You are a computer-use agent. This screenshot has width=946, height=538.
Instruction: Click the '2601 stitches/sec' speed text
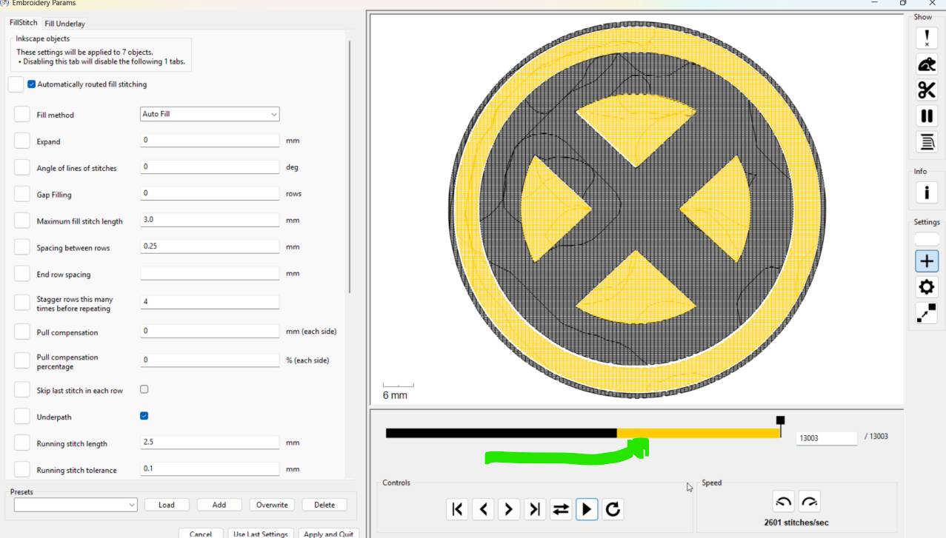(x=796, y=522)
